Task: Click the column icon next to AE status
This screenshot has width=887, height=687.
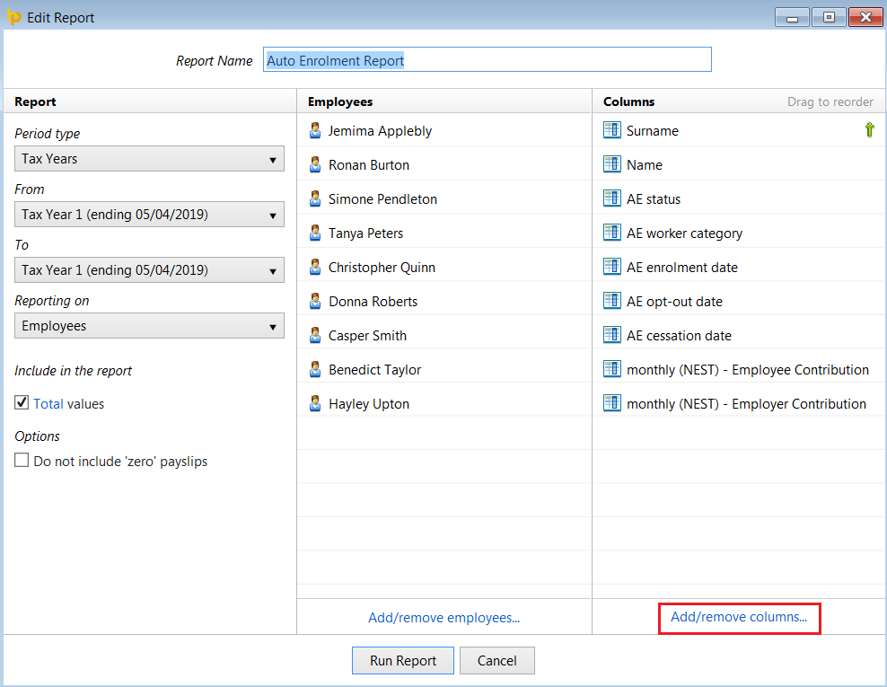Action: [x=611, y=198]
